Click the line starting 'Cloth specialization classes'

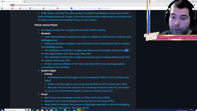coord(86,39)
